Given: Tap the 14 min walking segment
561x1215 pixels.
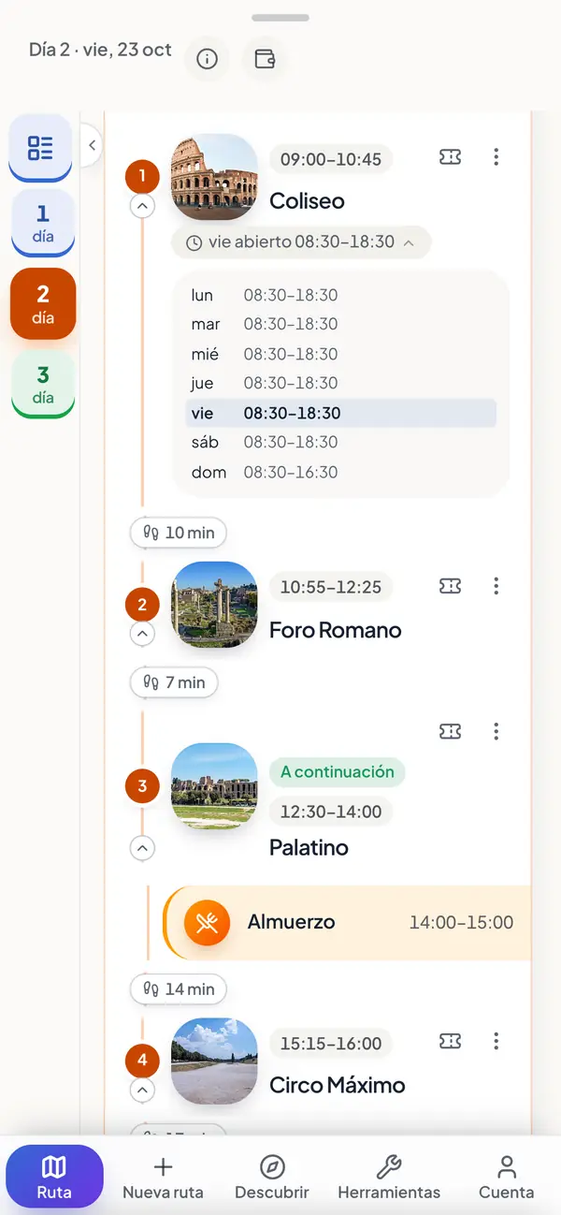Looking at the screenshot, I should tap(179, 988).
